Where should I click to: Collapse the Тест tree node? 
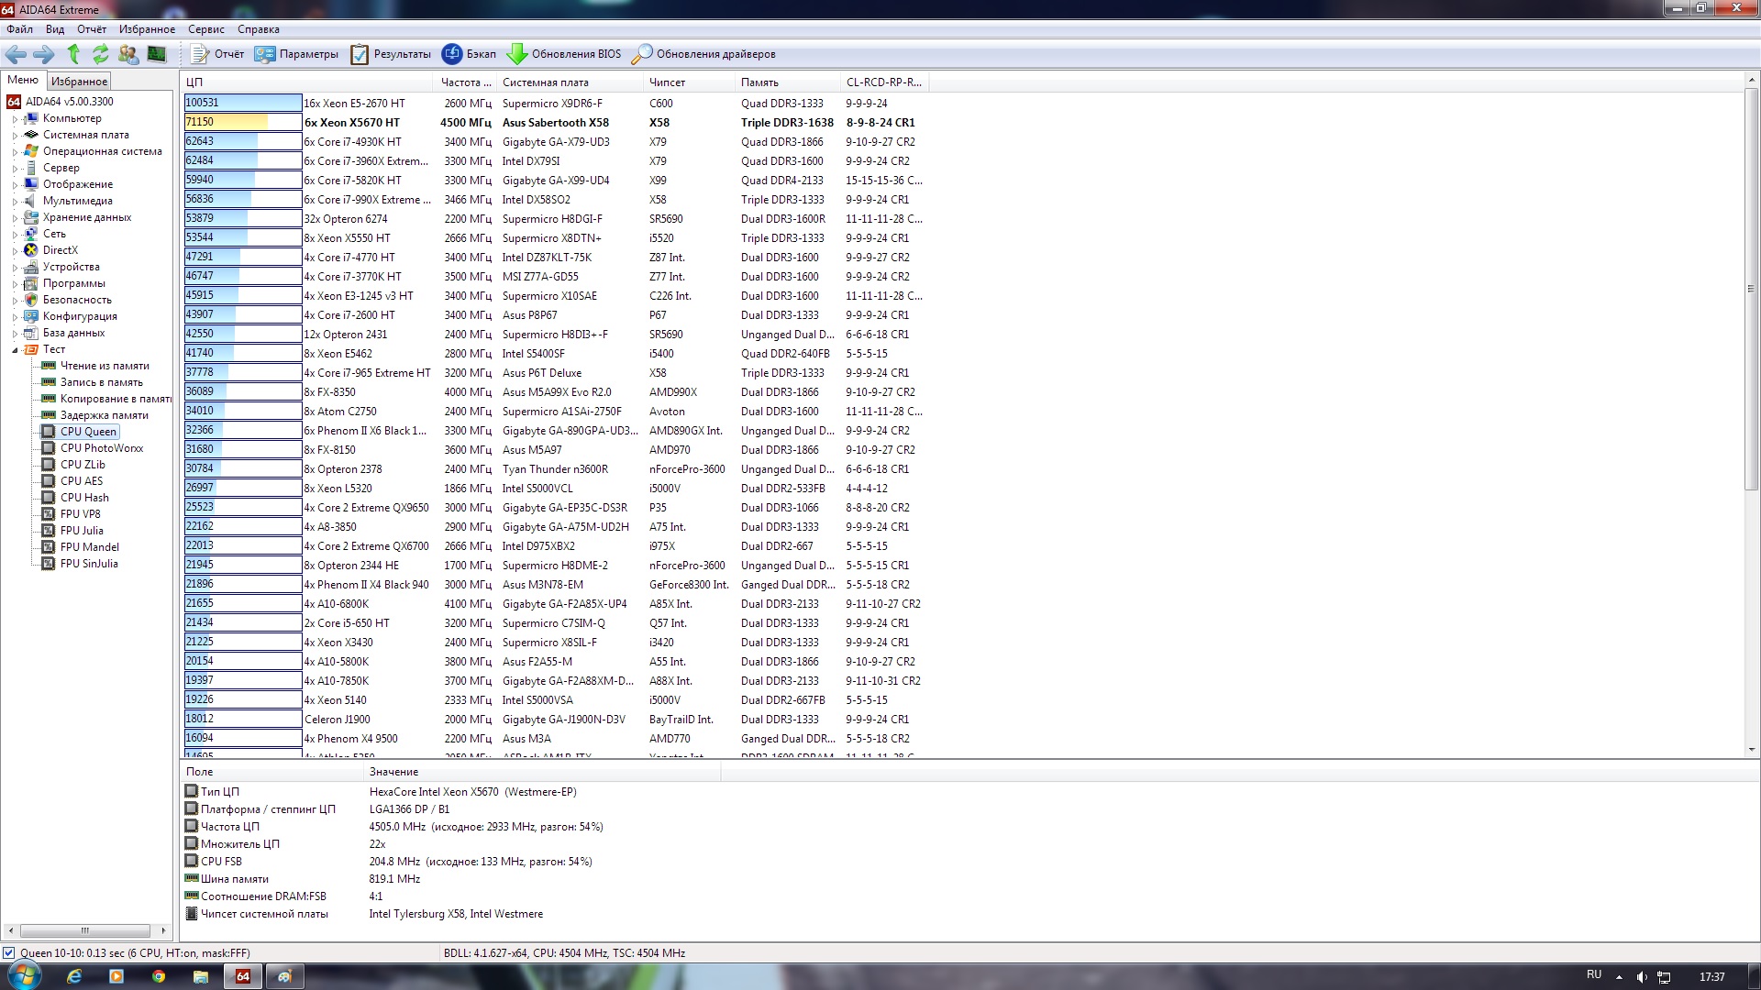[x=15, y=350]
